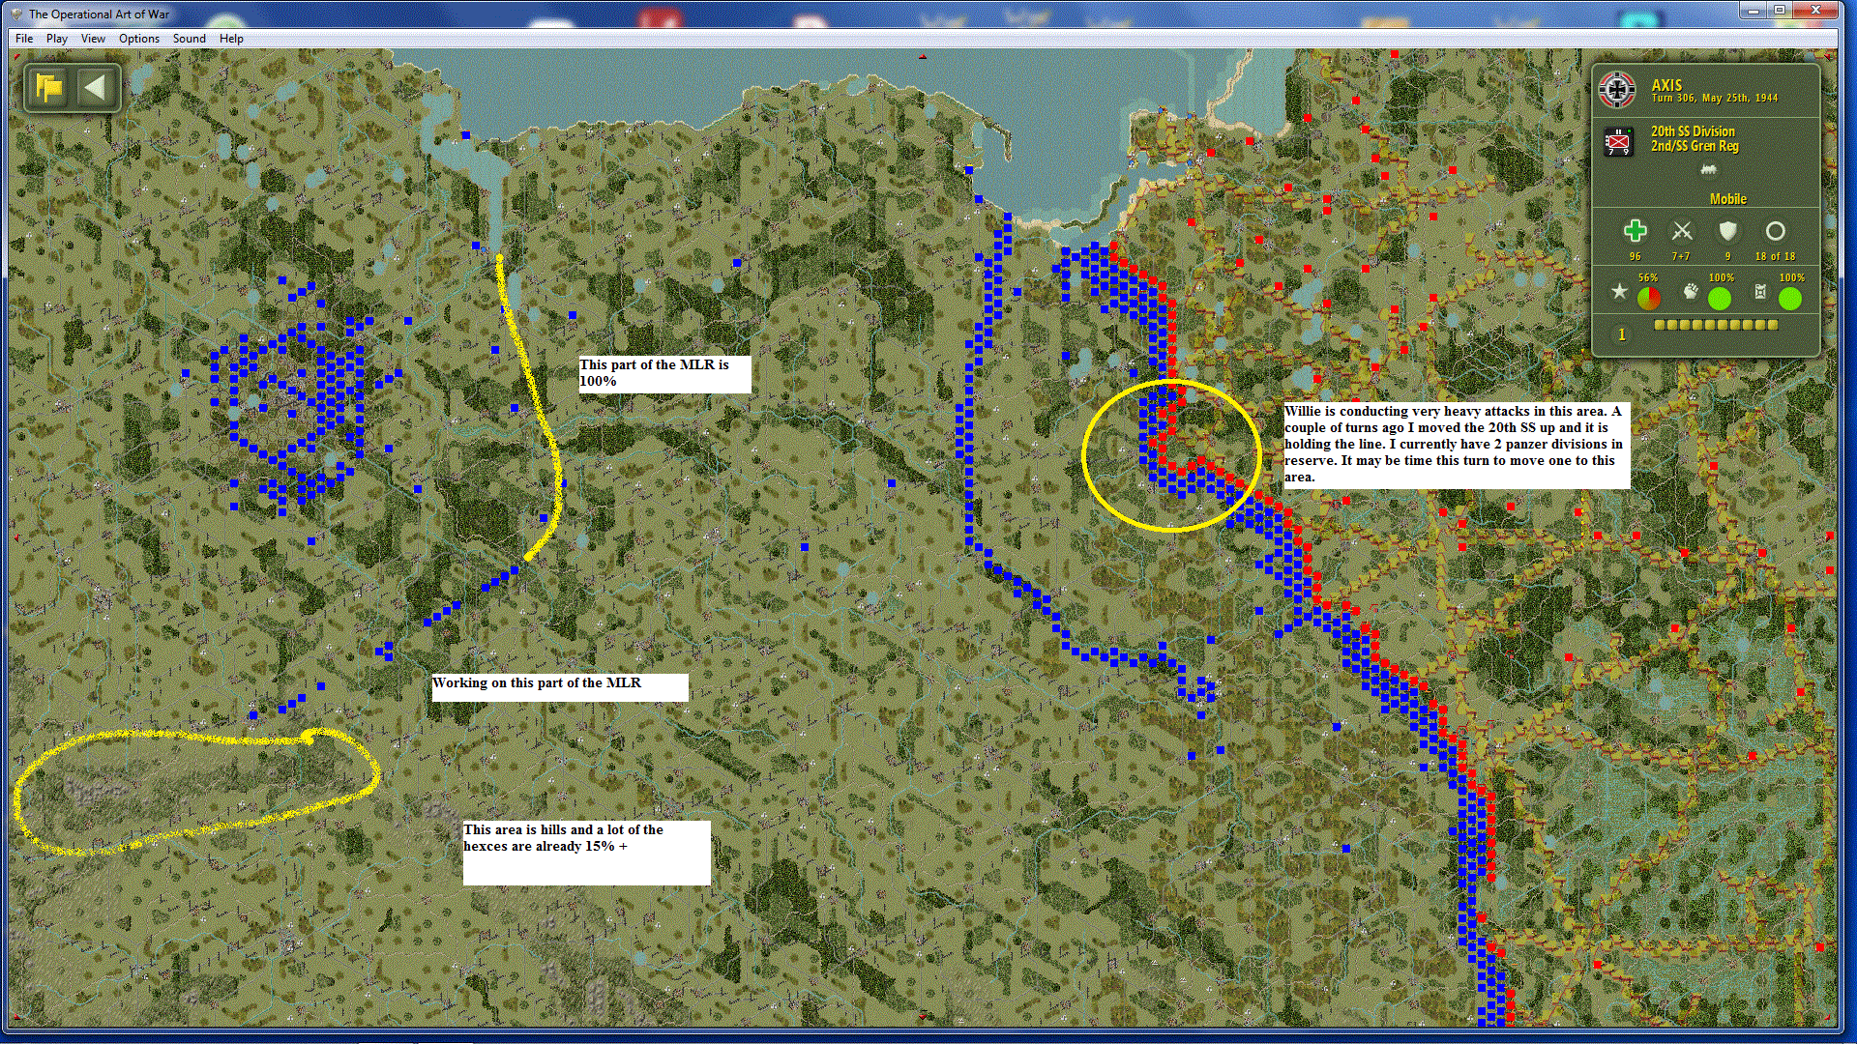Click the fist readiness icon
The height and width of the screenshot is (1044, 1857).
pyautogui.click(x=1691, y=291)
